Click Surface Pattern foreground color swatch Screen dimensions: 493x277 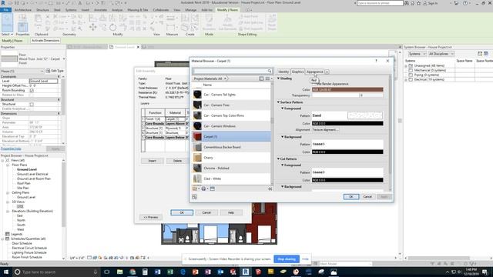[347, 123]
